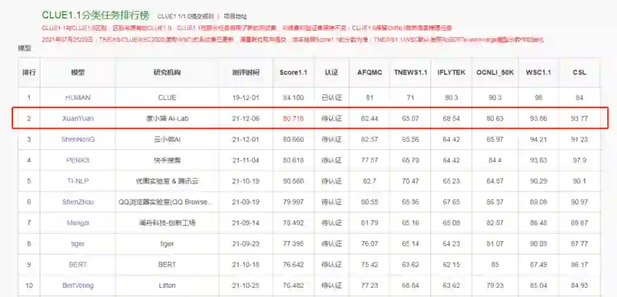The height and width of the screenshot is (297, 617).
Task: Open the TI-NLP model link
Action: click(78, 181)
